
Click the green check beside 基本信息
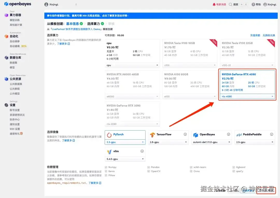(x=81, y=24)
